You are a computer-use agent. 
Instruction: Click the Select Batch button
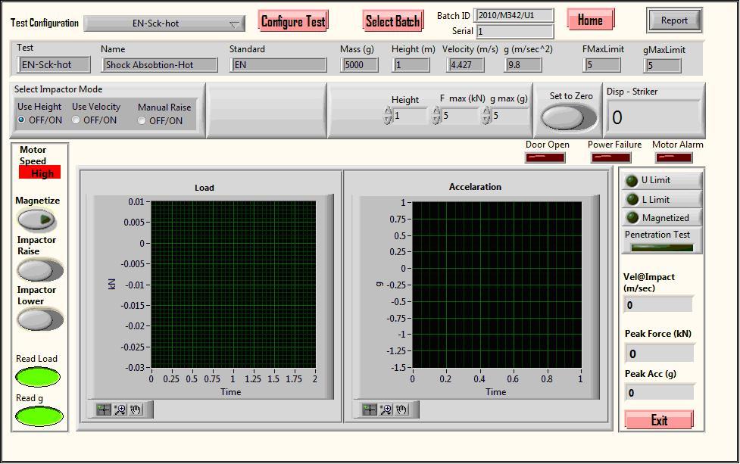click(392, 20)
